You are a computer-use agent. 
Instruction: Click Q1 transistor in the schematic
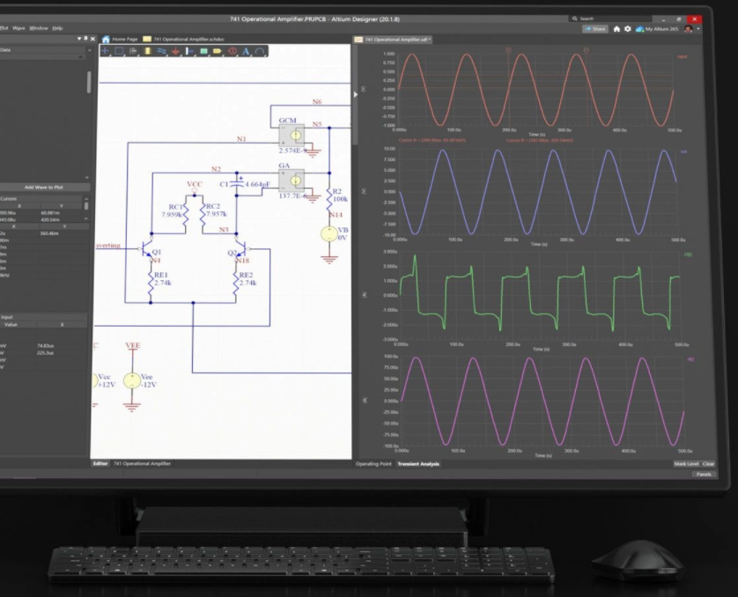[x=148, y=251]
